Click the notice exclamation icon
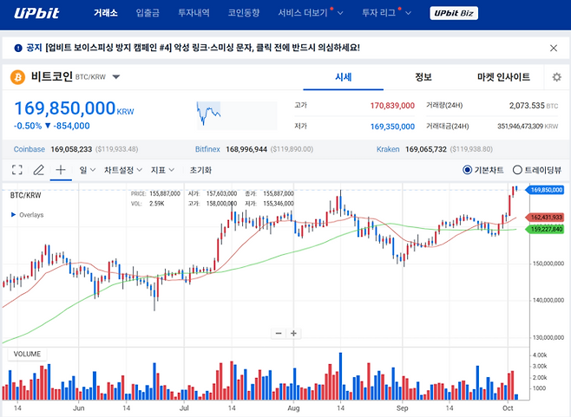The image size is (571, 417). [18, 48]
